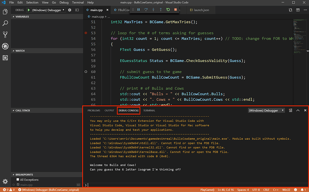Stop the debug session
Image resolution: width=309 pixels, height=192 pixels.
click(x=176, y=10)
